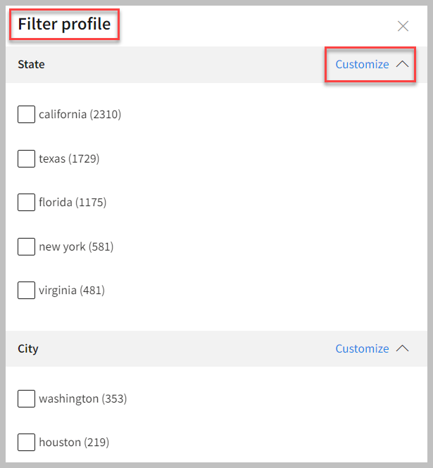Click the State section header label
Viewport: 433px width, 468px height.
[31, 64]
